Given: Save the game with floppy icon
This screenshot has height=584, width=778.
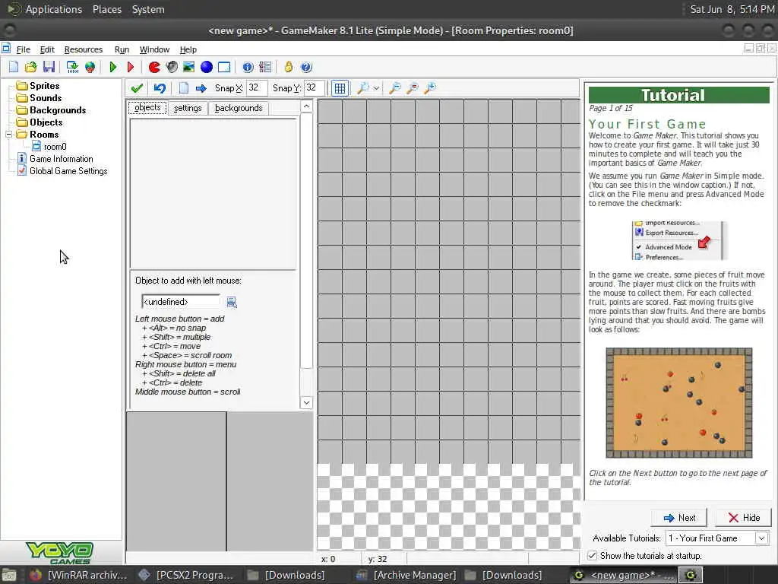Looking at the screenshot, I should [x=49, y=67].
